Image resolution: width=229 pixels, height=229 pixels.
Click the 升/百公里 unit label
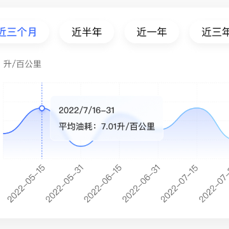(22, 64)
